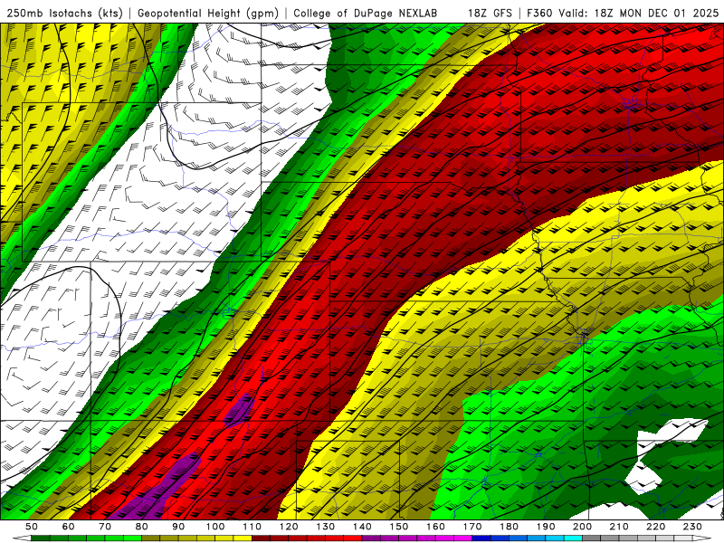
Task: Click the bright red swatch below the 140 label
Action: [352, 538]
